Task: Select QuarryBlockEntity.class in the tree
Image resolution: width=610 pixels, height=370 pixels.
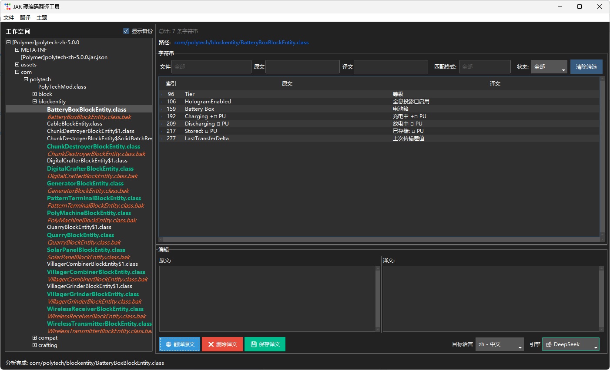Action: click(80, 235)
